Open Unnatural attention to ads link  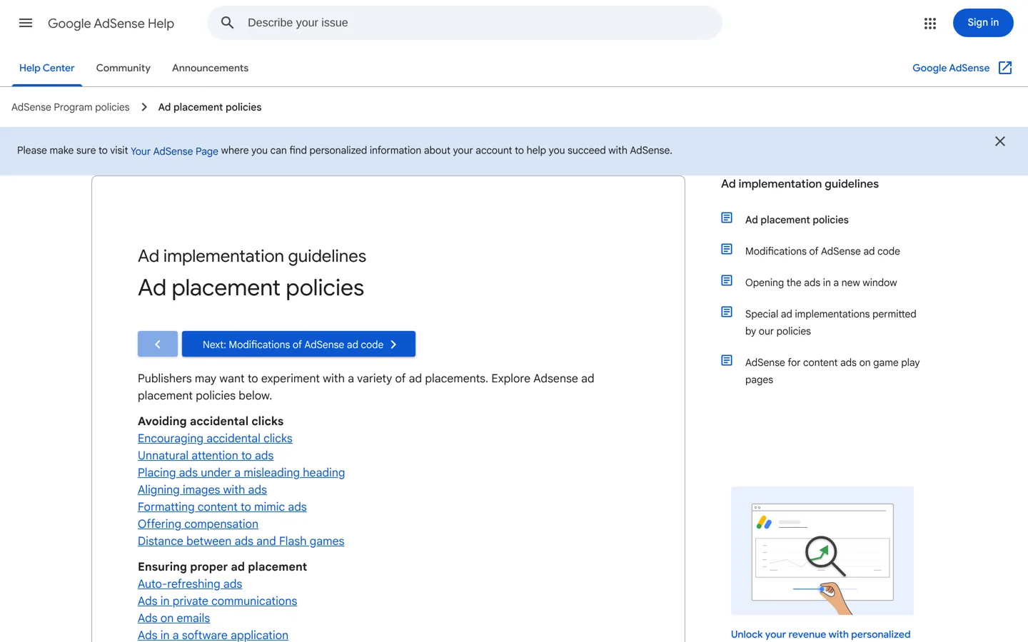[x=206, y=455]
